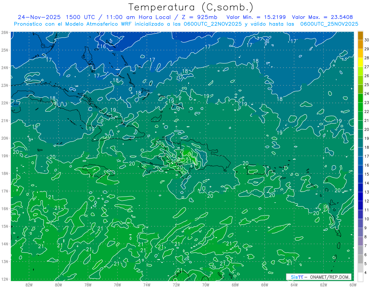Click the longitude axis label "68W"
This screenshot has height=289, width=375.
(x=235, y=284)
